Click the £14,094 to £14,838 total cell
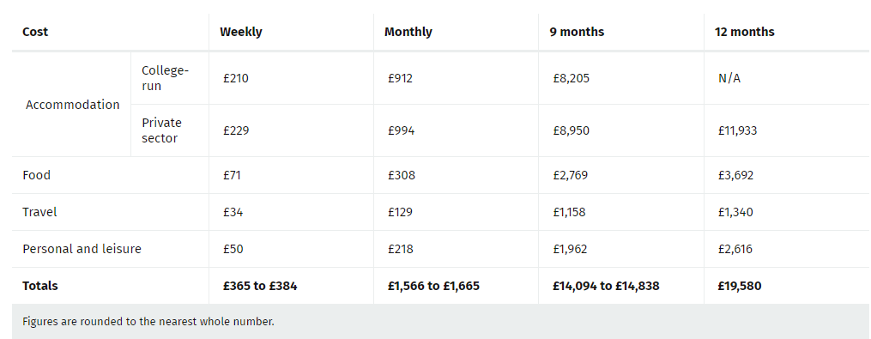The width and height of the screenshot is (871, 339). tap(606, 286)
